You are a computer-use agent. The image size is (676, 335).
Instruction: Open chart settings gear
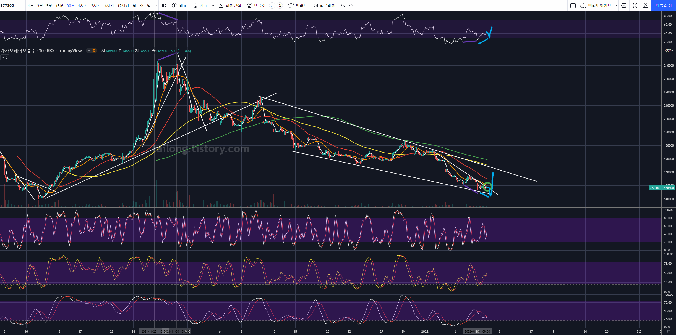coord(624,6)
